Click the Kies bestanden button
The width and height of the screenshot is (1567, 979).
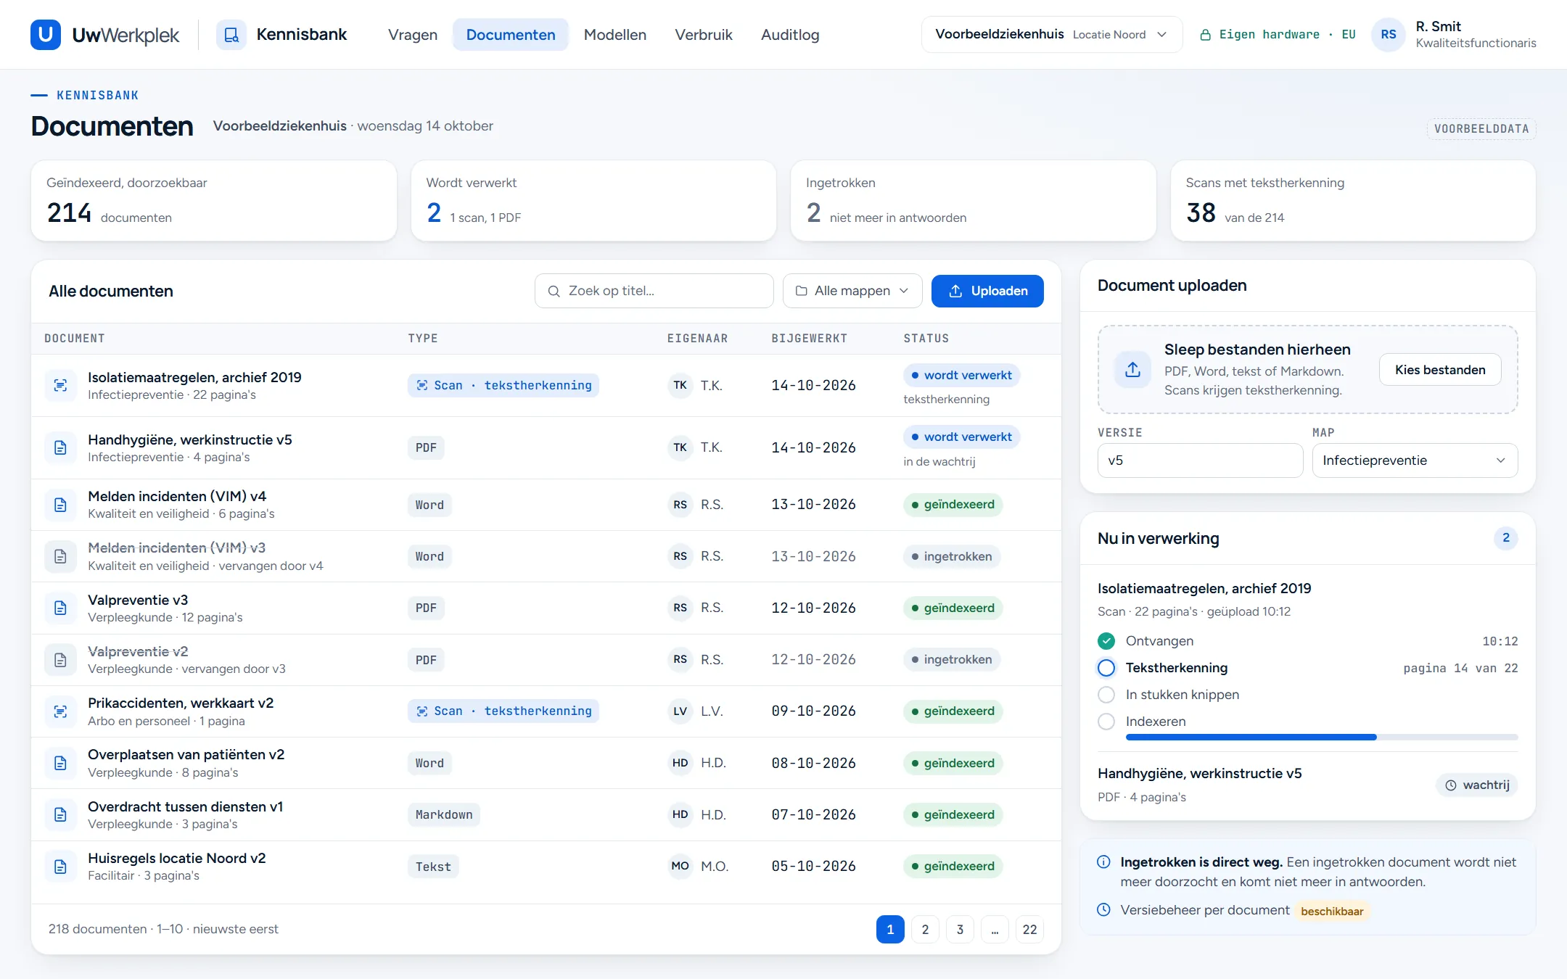tap(1440, 370)
